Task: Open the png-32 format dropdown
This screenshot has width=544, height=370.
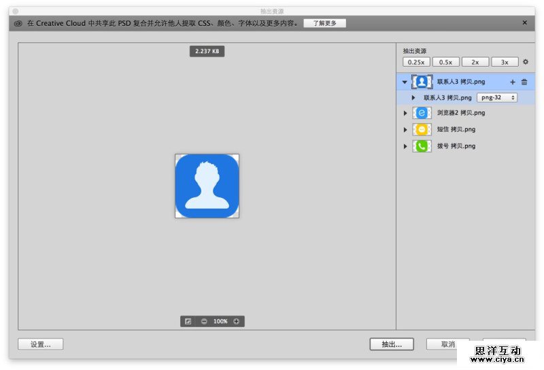Action: pyautogui.click(x=496, y=98)
